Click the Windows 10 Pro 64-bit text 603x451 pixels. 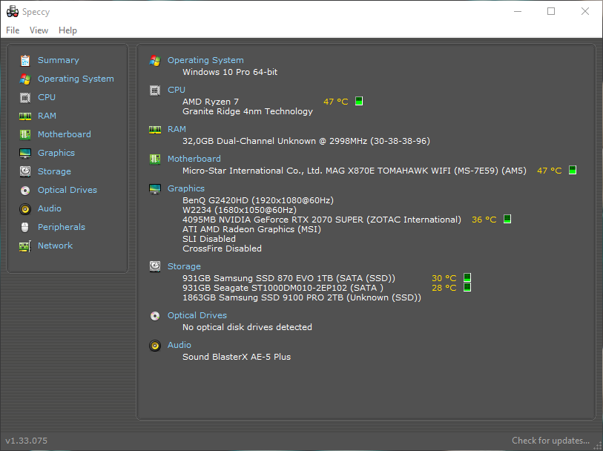(230, 72)
